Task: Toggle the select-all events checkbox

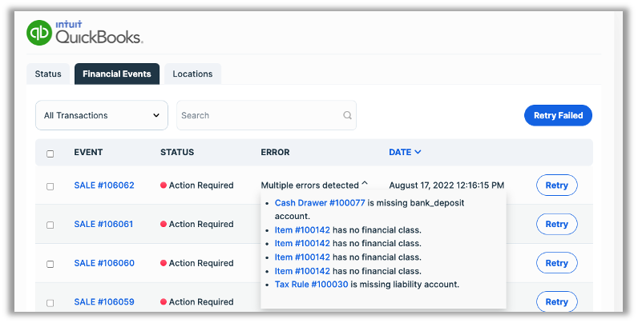Action: click(x=50, y=154)
